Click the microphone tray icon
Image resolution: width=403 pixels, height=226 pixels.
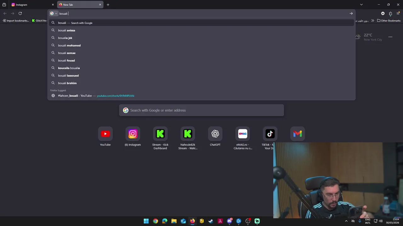click(x=360, y=221)
